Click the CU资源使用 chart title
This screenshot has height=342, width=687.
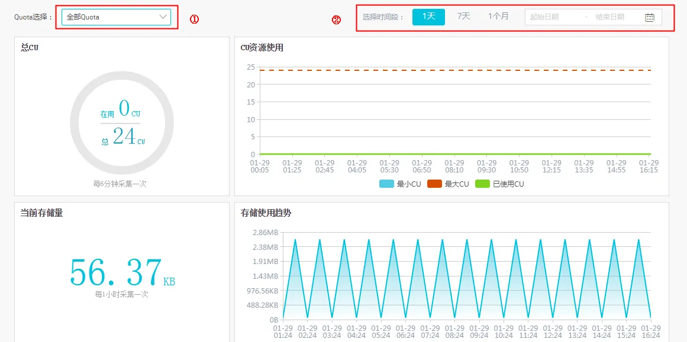point(262,48)
